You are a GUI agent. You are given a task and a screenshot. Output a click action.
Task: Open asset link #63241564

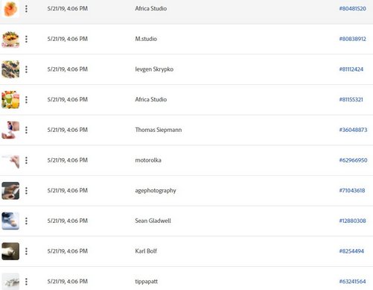(352, 282)
